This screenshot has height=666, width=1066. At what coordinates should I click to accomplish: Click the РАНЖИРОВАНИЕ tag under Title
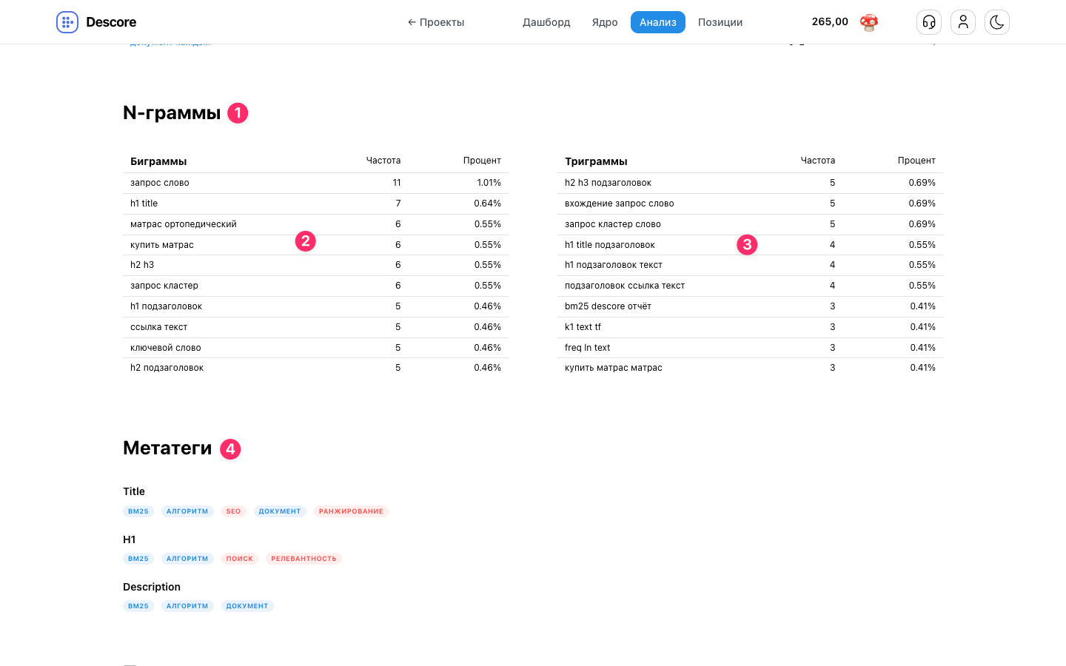coord(351,511)
